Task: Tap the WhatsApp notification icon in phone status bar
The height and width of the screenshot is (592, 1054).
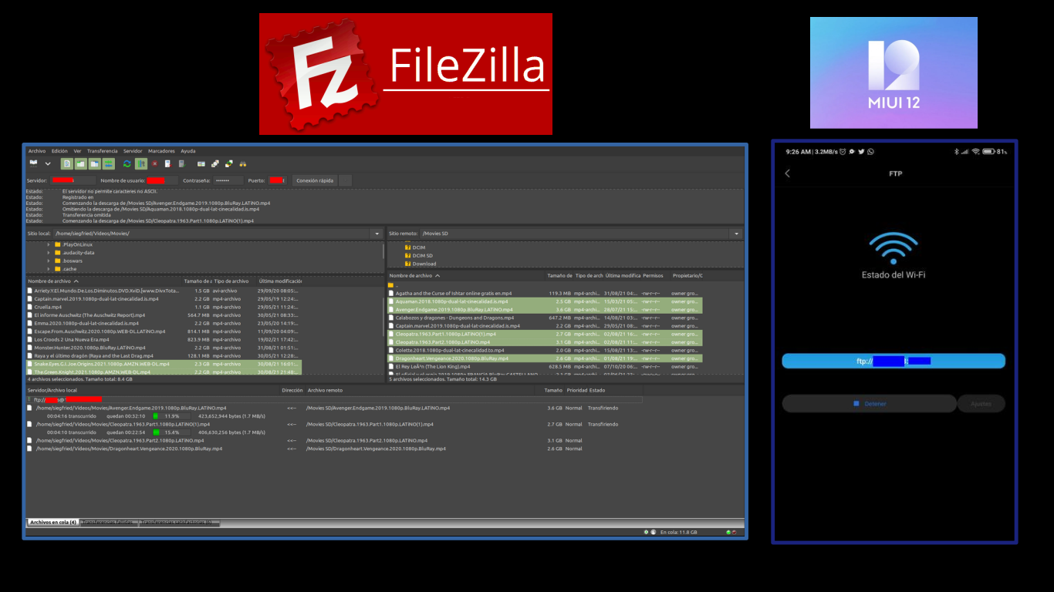Action: [870, 152]
